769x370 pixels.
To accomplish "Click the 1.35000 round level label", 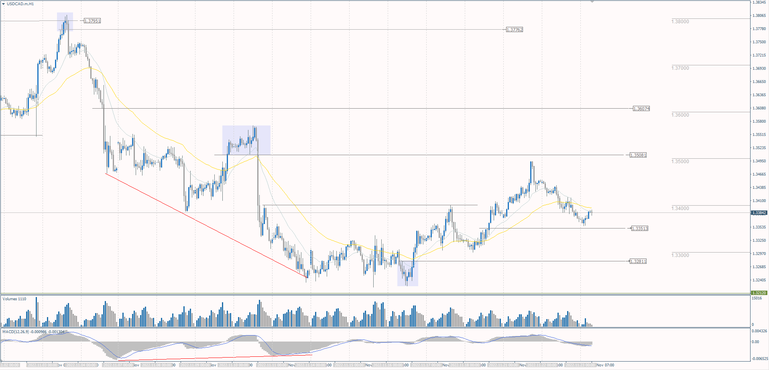I will pyautogui.click(x=680, y=162).
